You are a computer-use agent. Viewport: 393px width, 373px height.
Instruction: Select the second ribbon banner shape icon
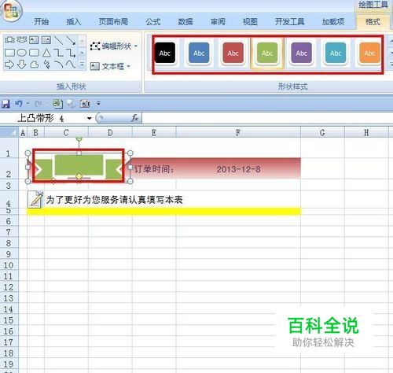coord(22,40)
